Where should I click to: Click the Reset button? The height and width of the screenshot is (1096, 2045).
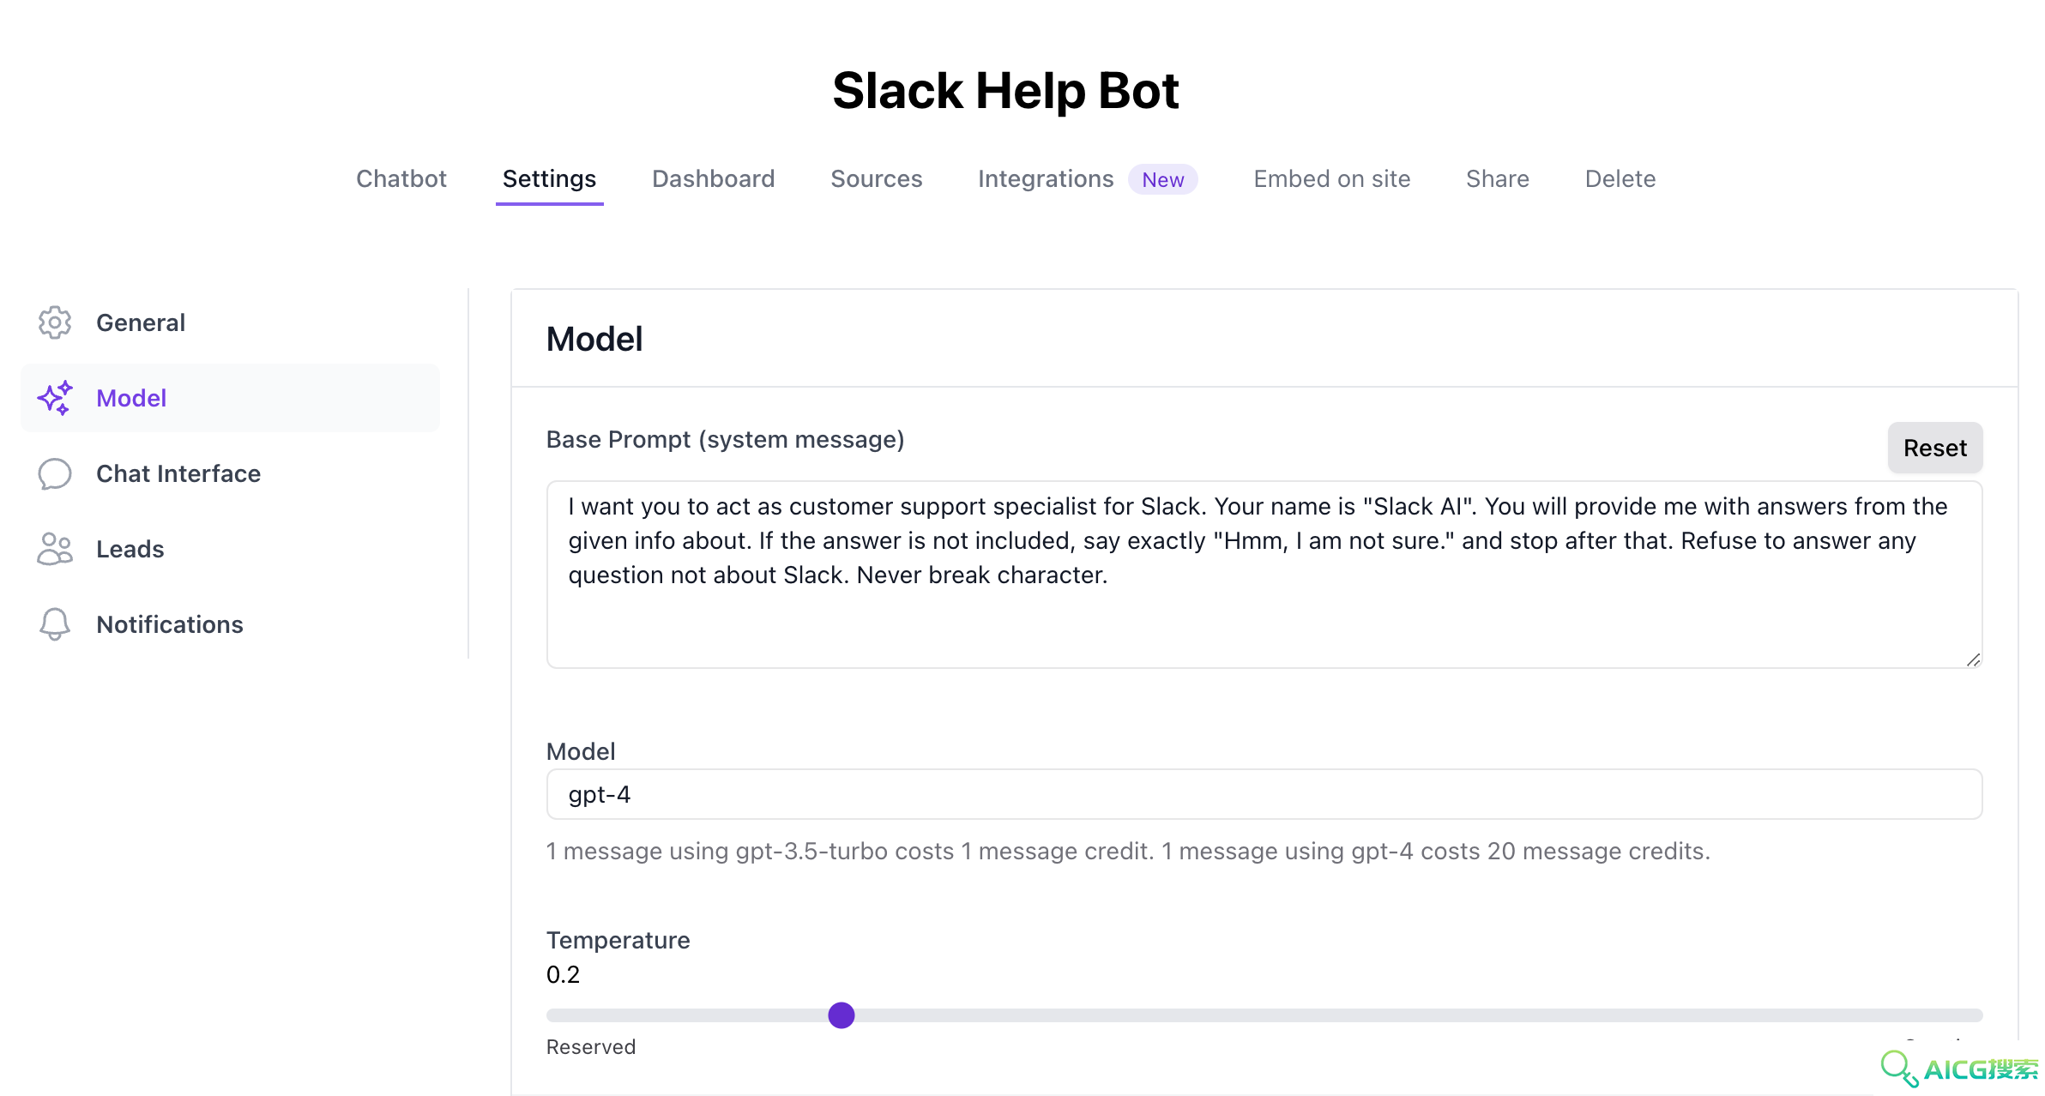coord(1935,448)
